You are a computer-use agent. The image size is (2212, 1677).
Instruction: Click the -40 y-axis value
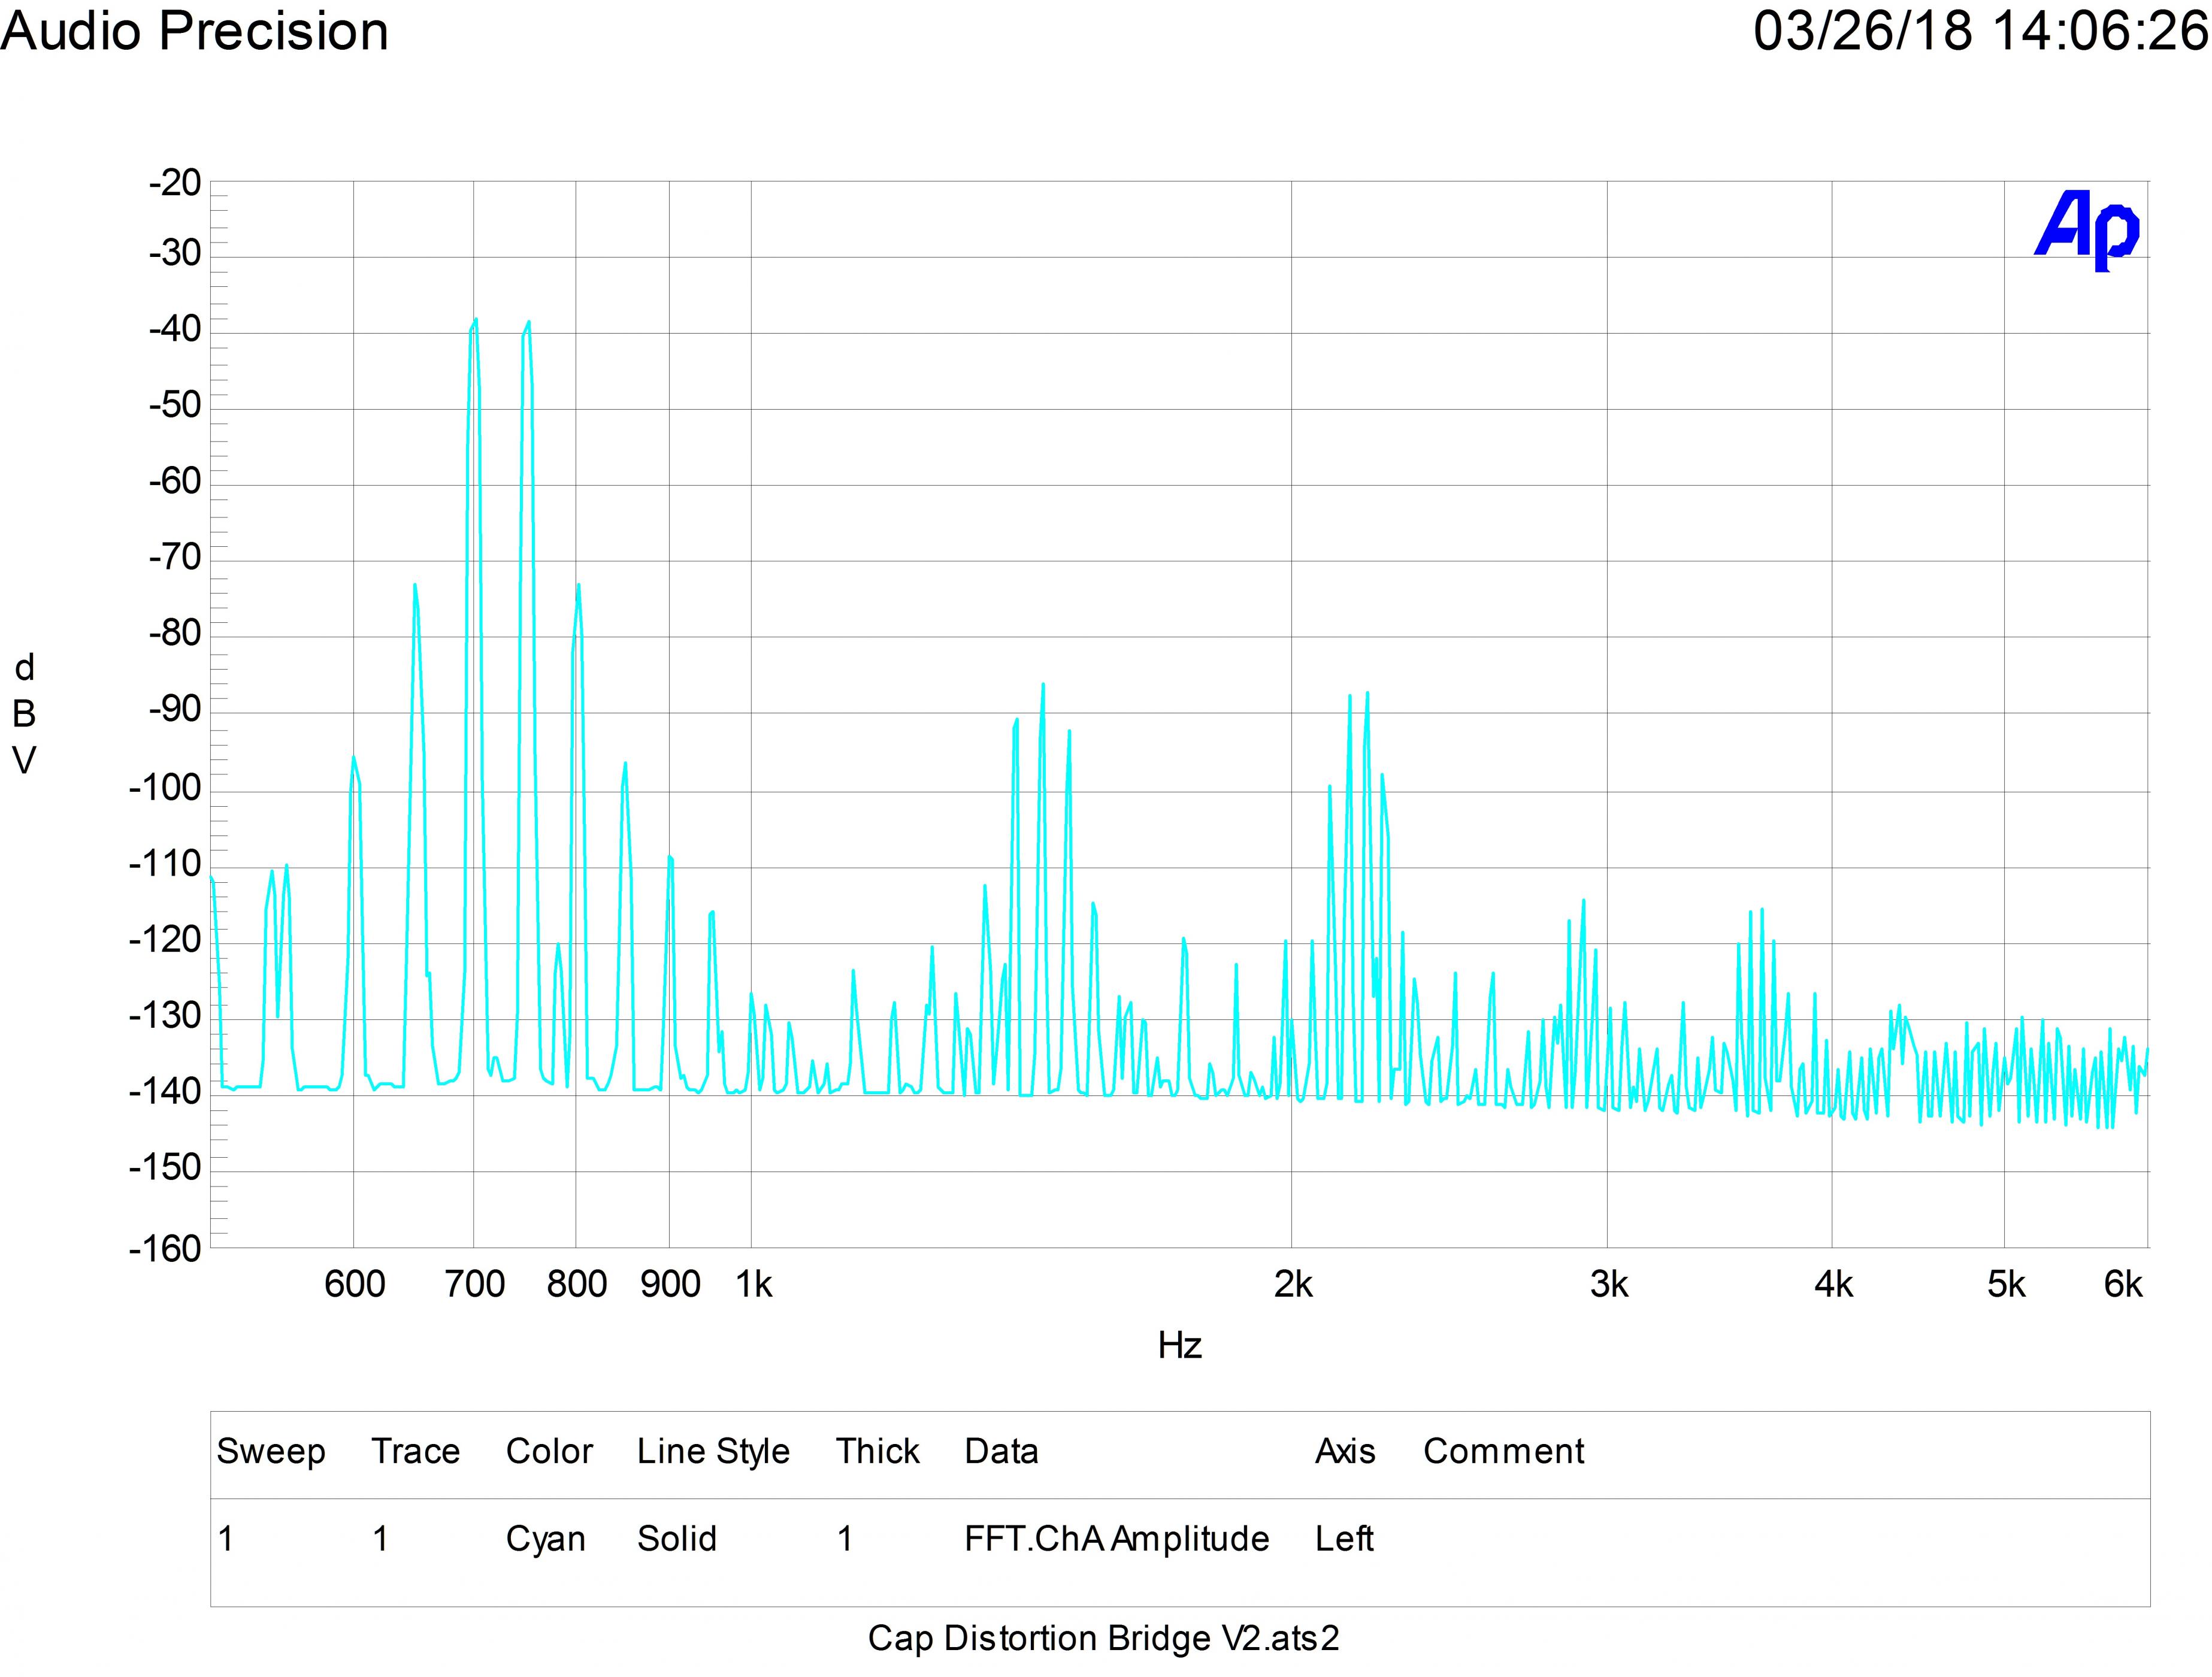175,329
